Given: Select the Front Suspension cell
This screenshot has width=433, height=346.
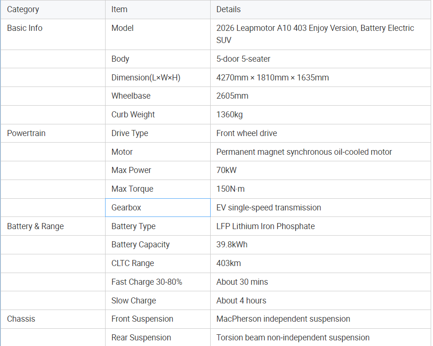Looking at the screenshot, I should [x=158, y=319].
